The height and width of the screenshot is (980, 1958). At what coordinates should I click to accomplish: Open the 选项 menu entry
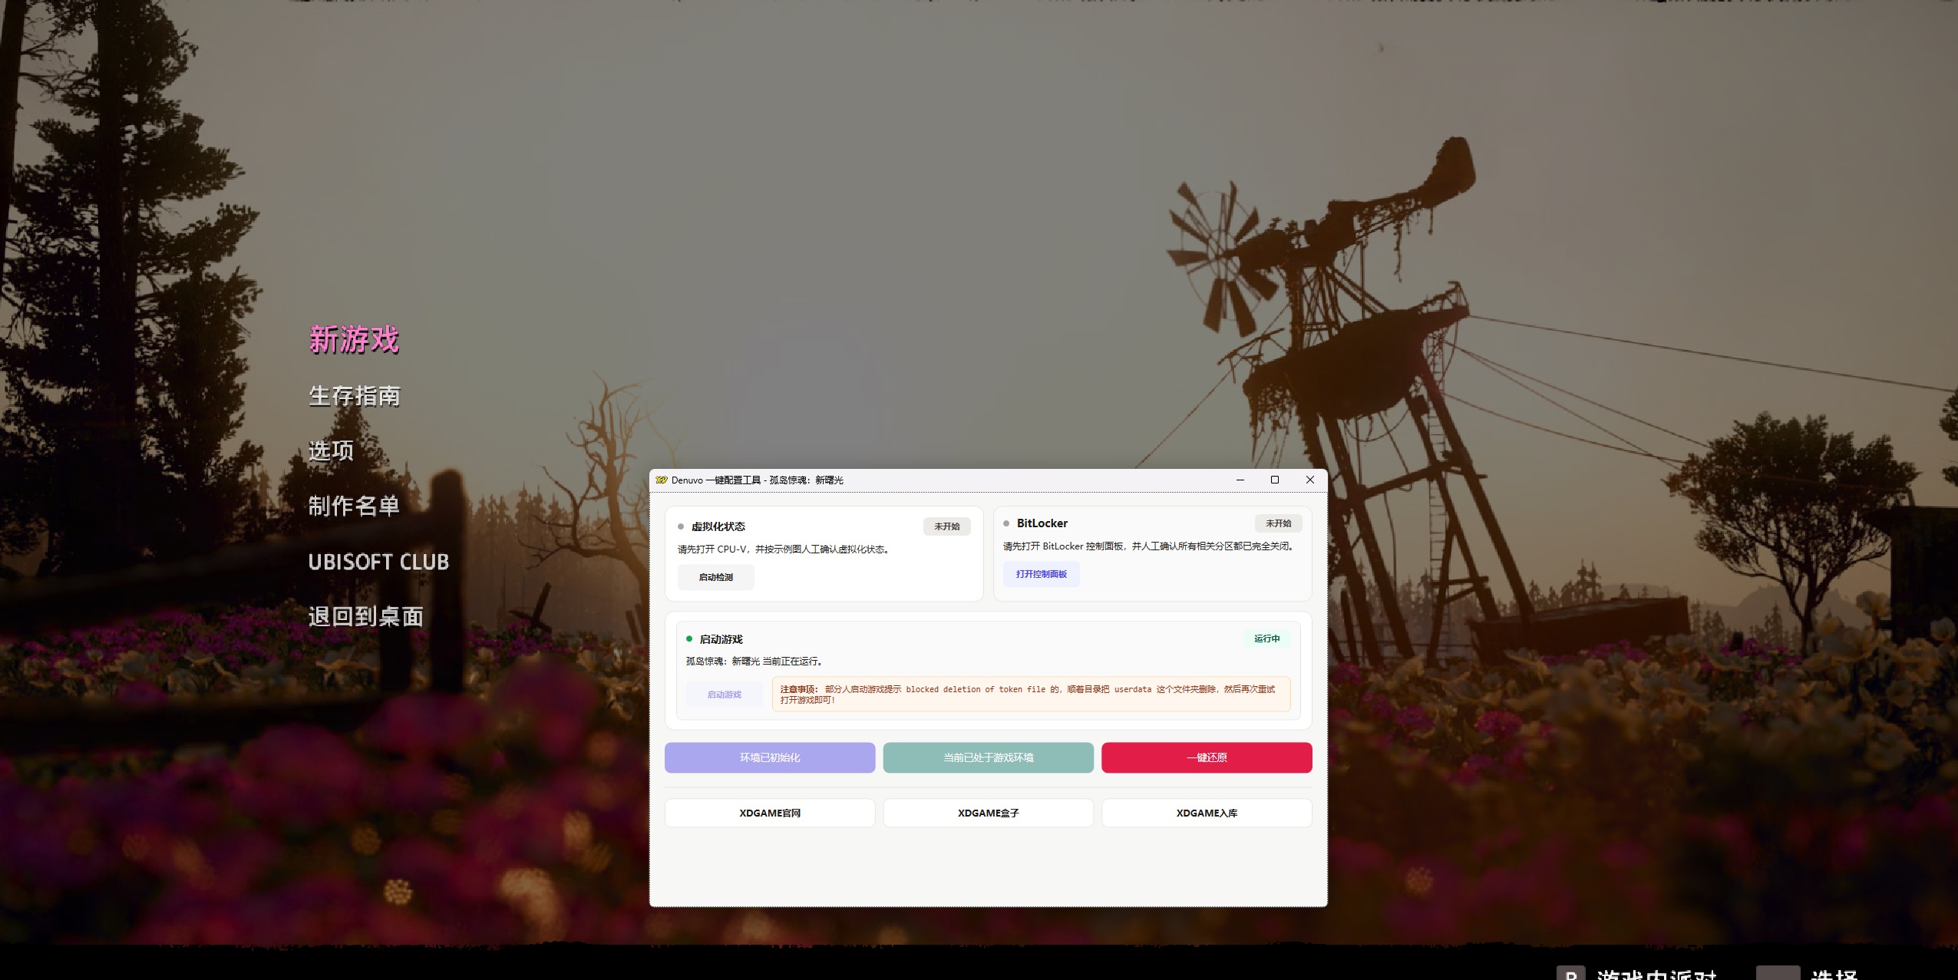click(331, 450)
